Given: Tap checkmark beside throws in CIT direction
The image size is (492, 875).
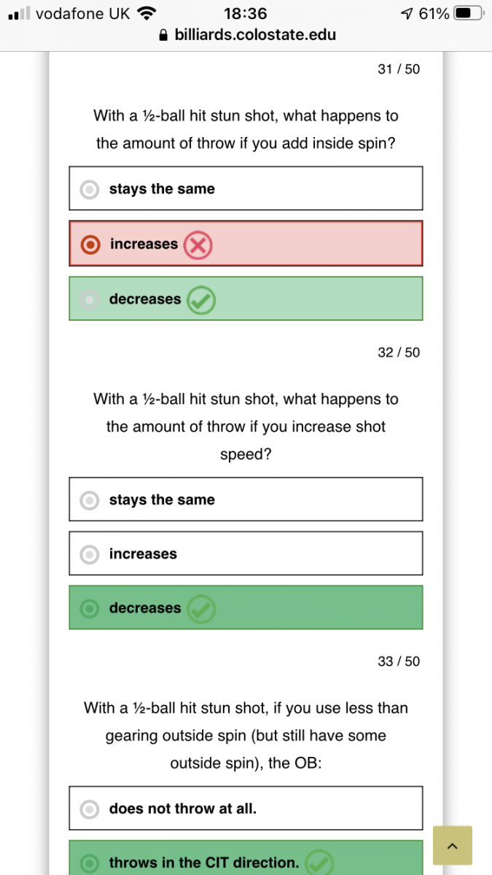Looking at the screenshot, I should pos(319,863).
